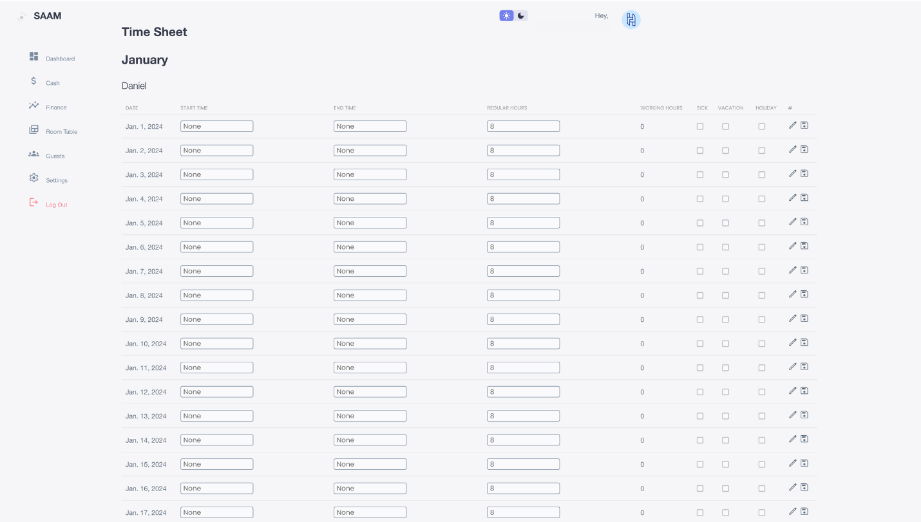Select Dashboard in the navigation menu
The height and width of the screenshot is (522, 921).
click(x=59, y=58)
